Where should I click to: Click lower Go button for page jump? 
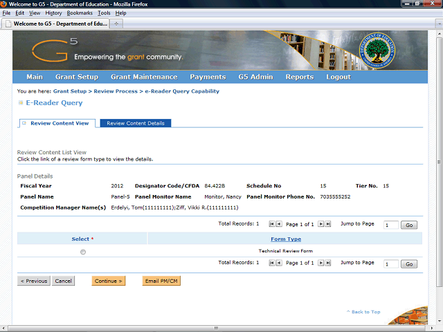[409, 264]
